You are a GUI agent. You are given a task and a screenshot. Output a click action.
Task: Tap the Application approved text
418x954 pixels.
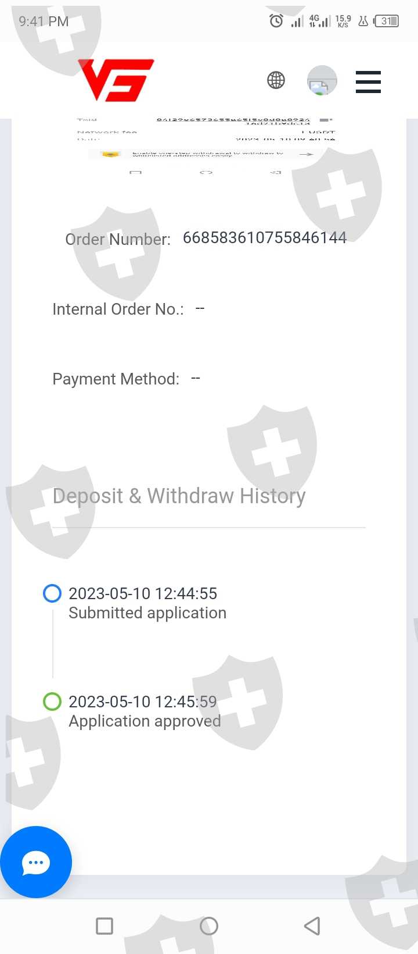[x=145, y=721]
